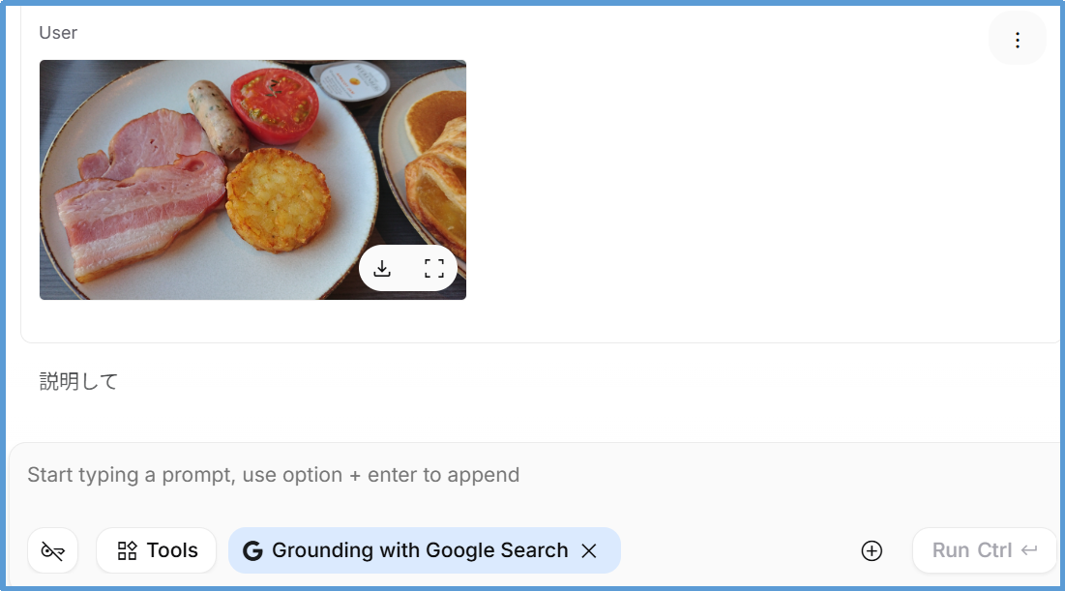This screenshot has height=591, width=1065.
Task: Remove the Grounding with Google Search chip
Action: tap(589, 550)
